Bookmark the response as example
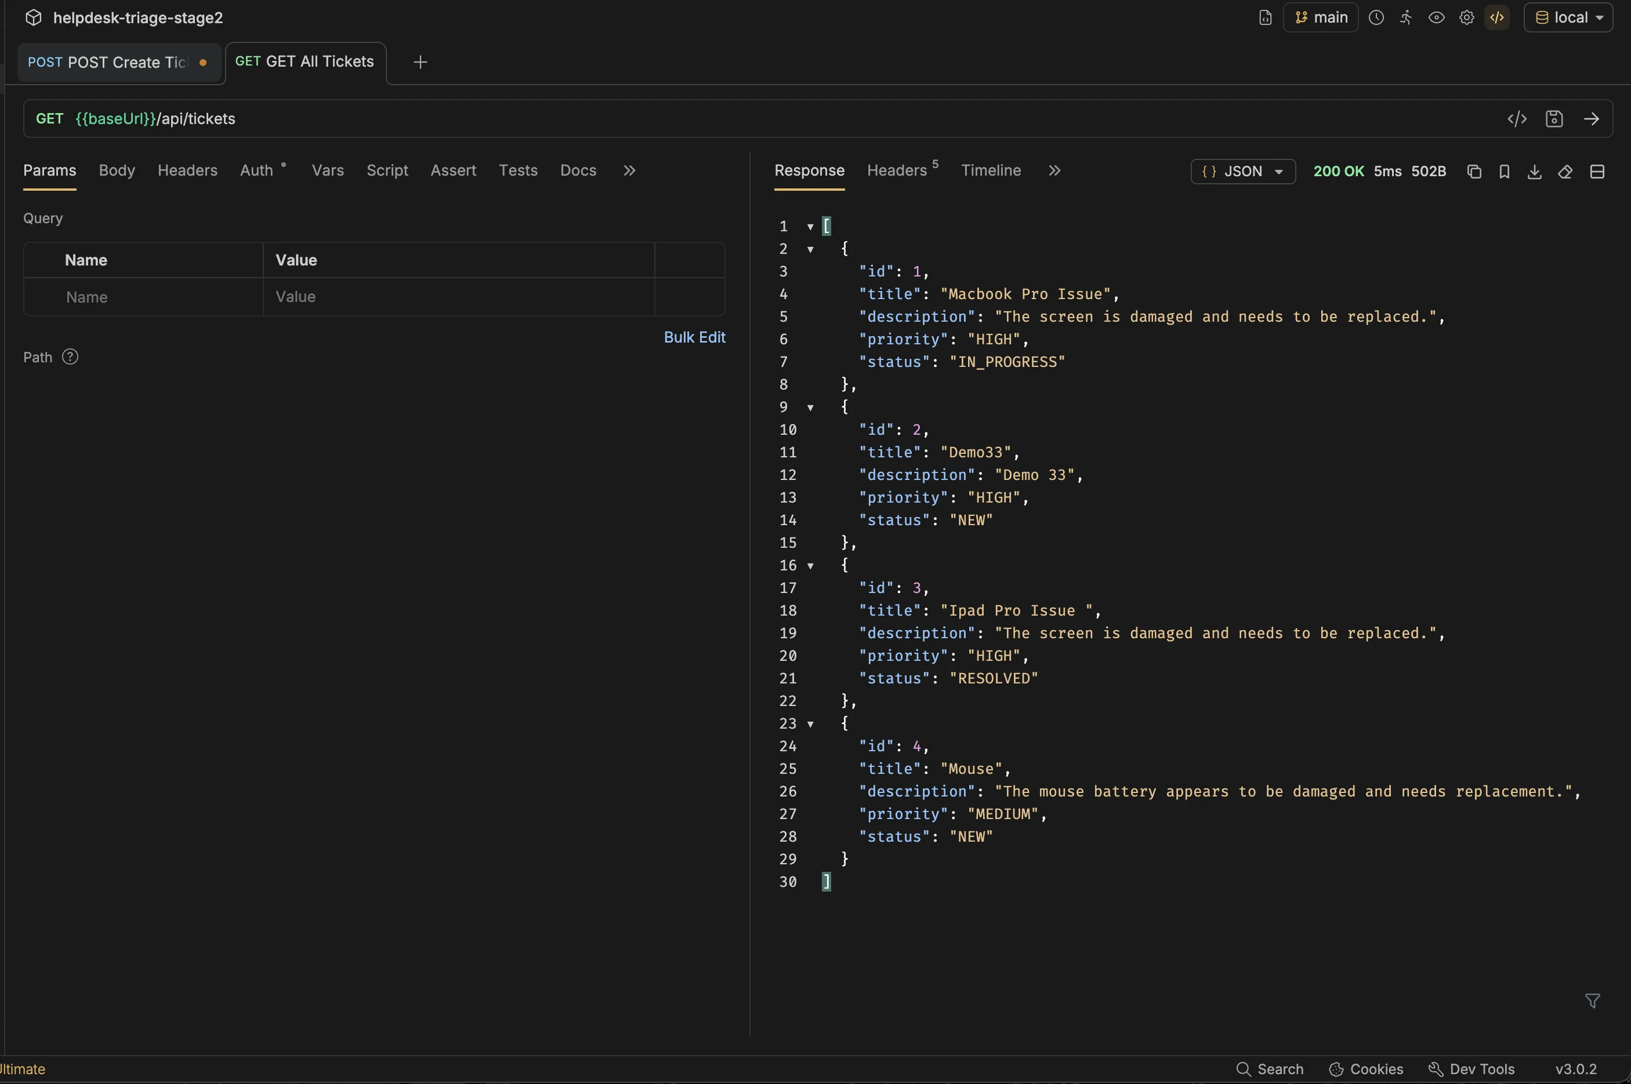1631x1084 pixels. [1505, 172]
